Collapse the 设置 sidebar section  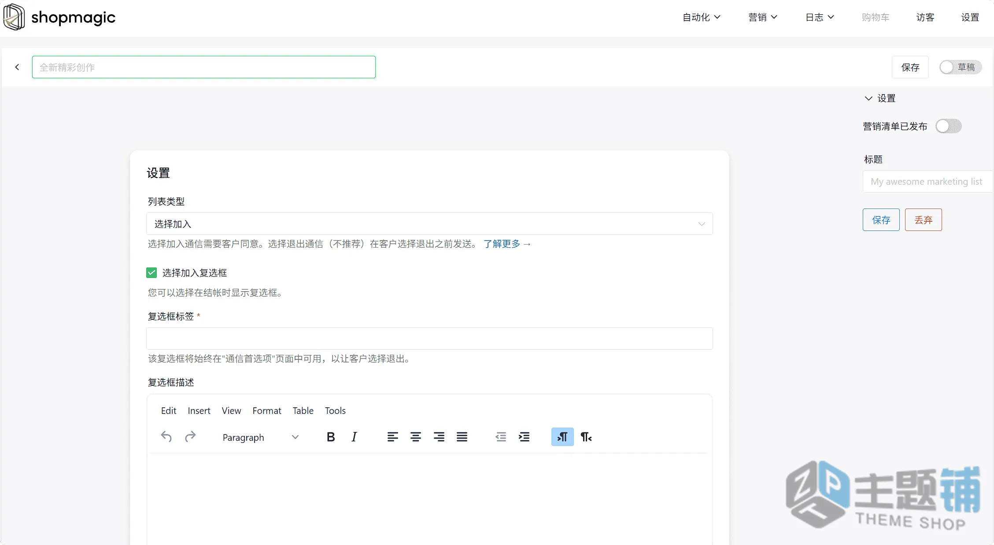pyautogui.click(x=879, y=98)
